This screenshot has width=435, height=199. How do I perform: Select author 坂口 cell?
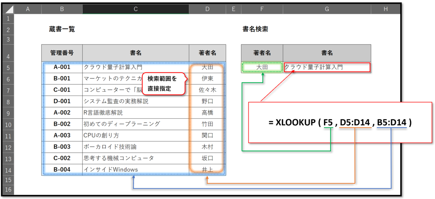[x=207, y=158]
